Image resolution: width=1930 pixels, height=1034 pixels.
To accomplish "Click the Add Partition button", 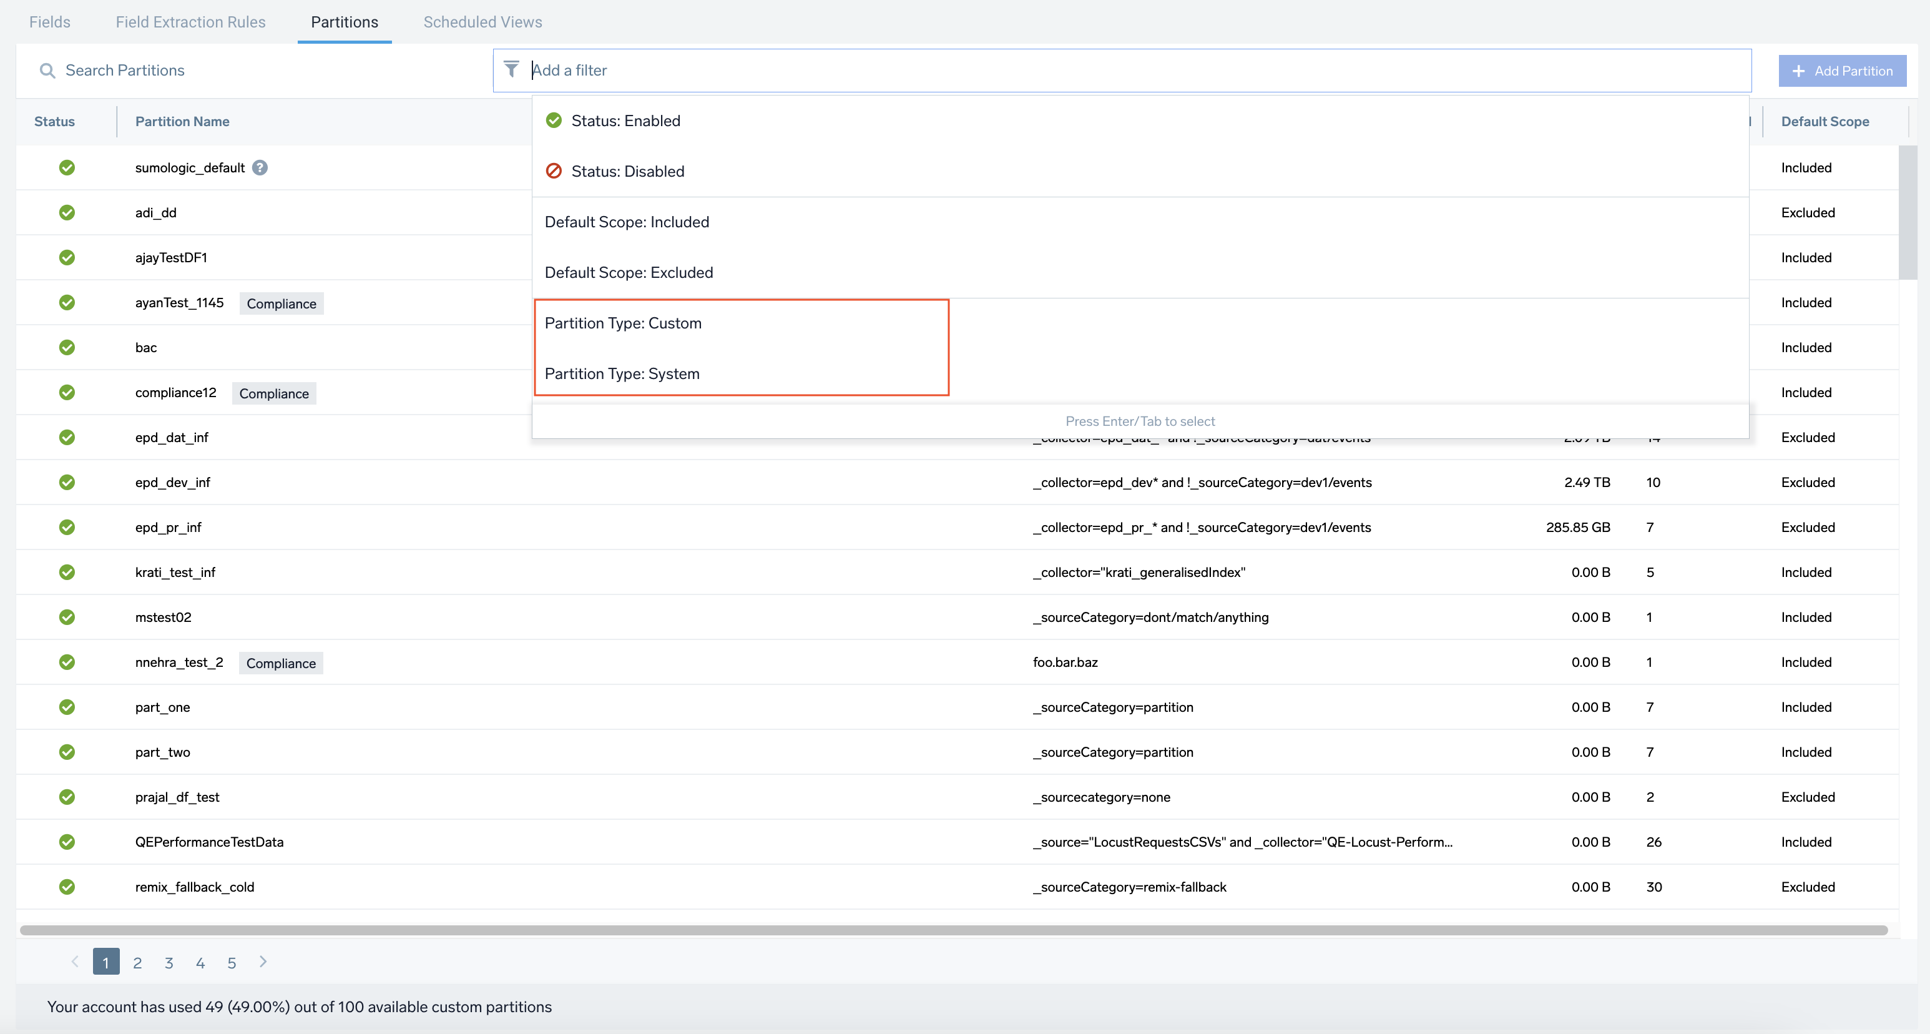I will [x=1841, y=70].
